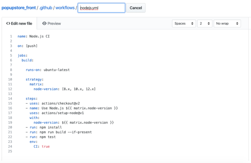Click line 3 text 'on: [push]'
The height and width of the screenshot is (163, 251).
click(x=28, y=46)
